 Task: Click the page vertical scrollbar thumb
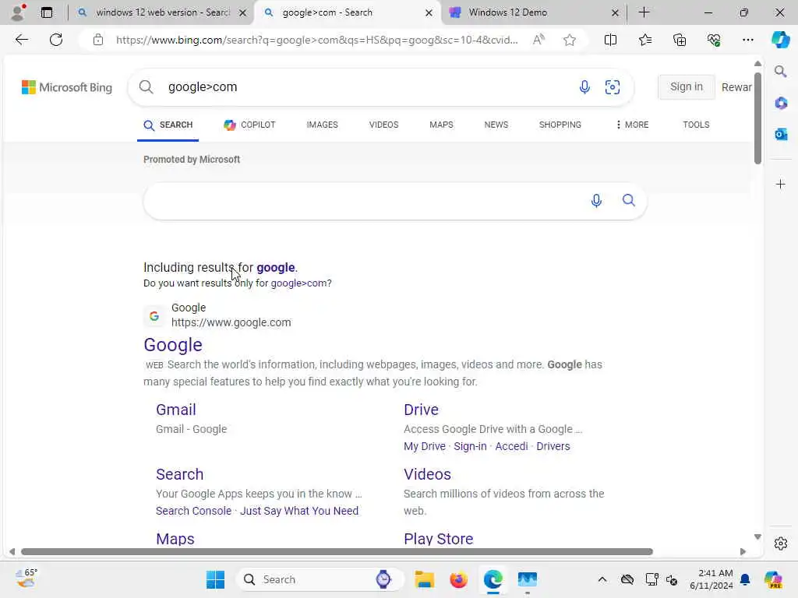click(757, 118)
